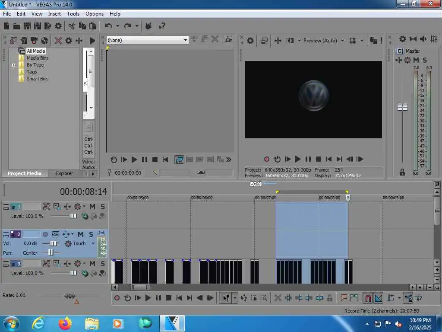Image resolution: width=442 pixels, height=332 pixels.
Task: Open Master bus settings gear icon
Action: coord(403,39)
